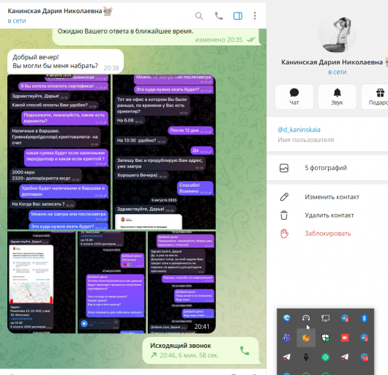The height and width of the screenshot is (375, 388).
Task: Open the profile avatar photo
Action: point(337,34)
